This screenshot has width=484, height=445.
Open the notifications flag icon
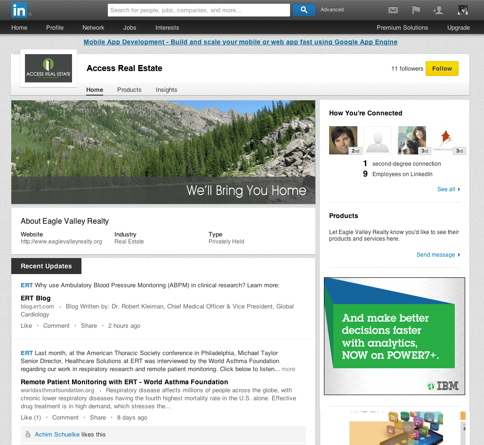pos(416,10)
